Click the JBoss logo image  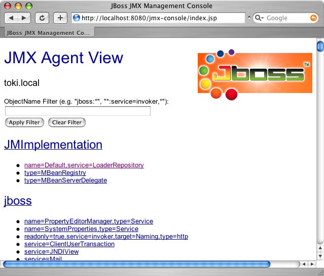255,74
